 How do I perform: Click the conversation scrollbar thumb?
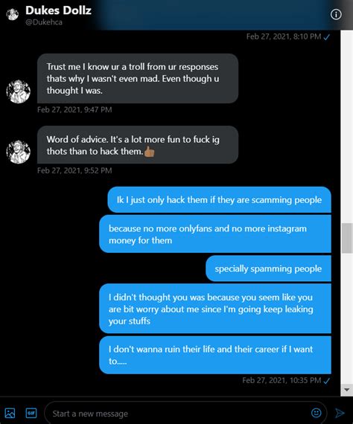[x=347, y=238]
